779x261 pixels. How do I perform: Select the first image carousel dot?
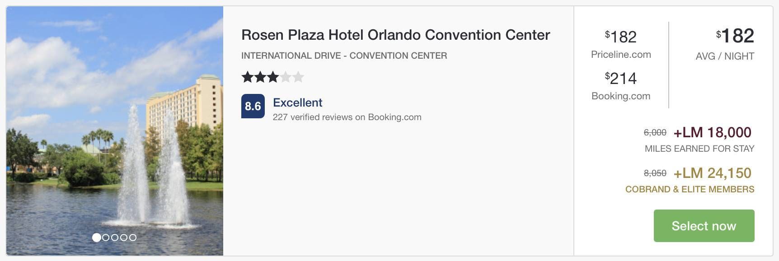point(96,238)
